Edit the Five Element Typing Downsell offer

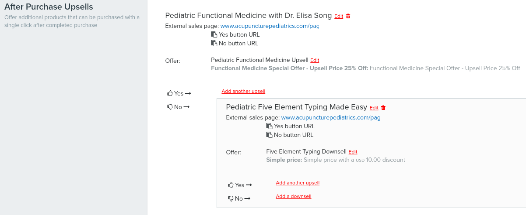[353, 152]
